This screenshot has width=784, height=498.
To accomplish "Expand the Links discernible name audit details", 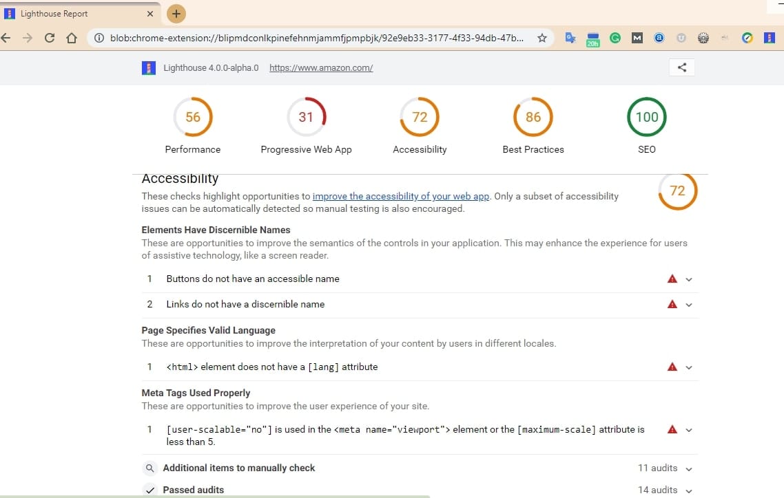I will (x=688, y=305).
